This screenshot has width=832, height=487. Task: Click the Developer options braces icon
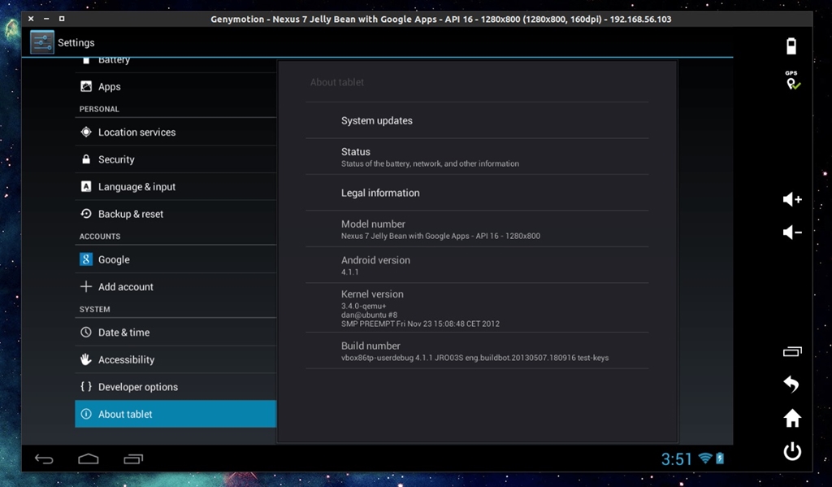[x=86, y=387]
